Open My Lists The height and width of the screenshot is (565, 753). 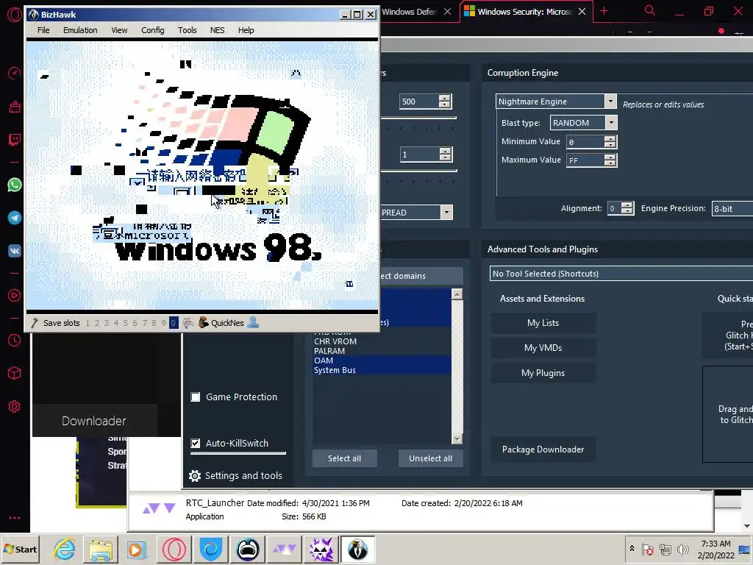pos(543,323)
